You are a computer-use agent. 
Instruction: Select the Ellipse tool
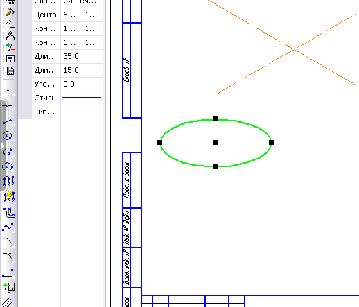(8, 166)
